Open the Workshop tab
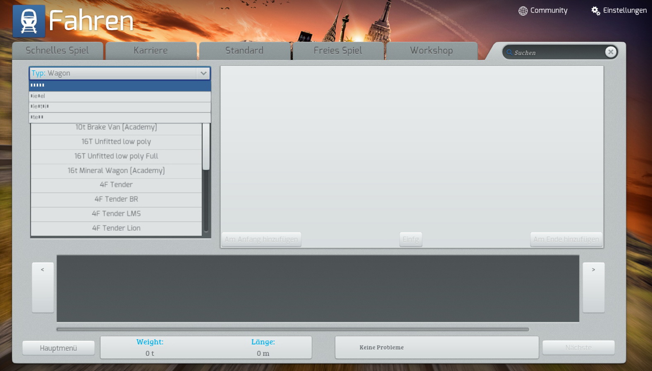652x371 pixels. (431, 51)
